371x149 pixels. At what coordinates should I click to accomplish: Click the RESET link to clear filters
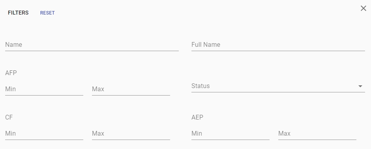coord(47,13)
